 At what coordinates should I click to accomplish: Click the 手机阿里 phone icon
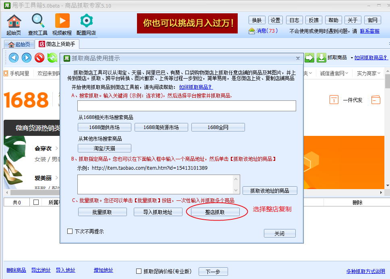click(x=6, y=73)
